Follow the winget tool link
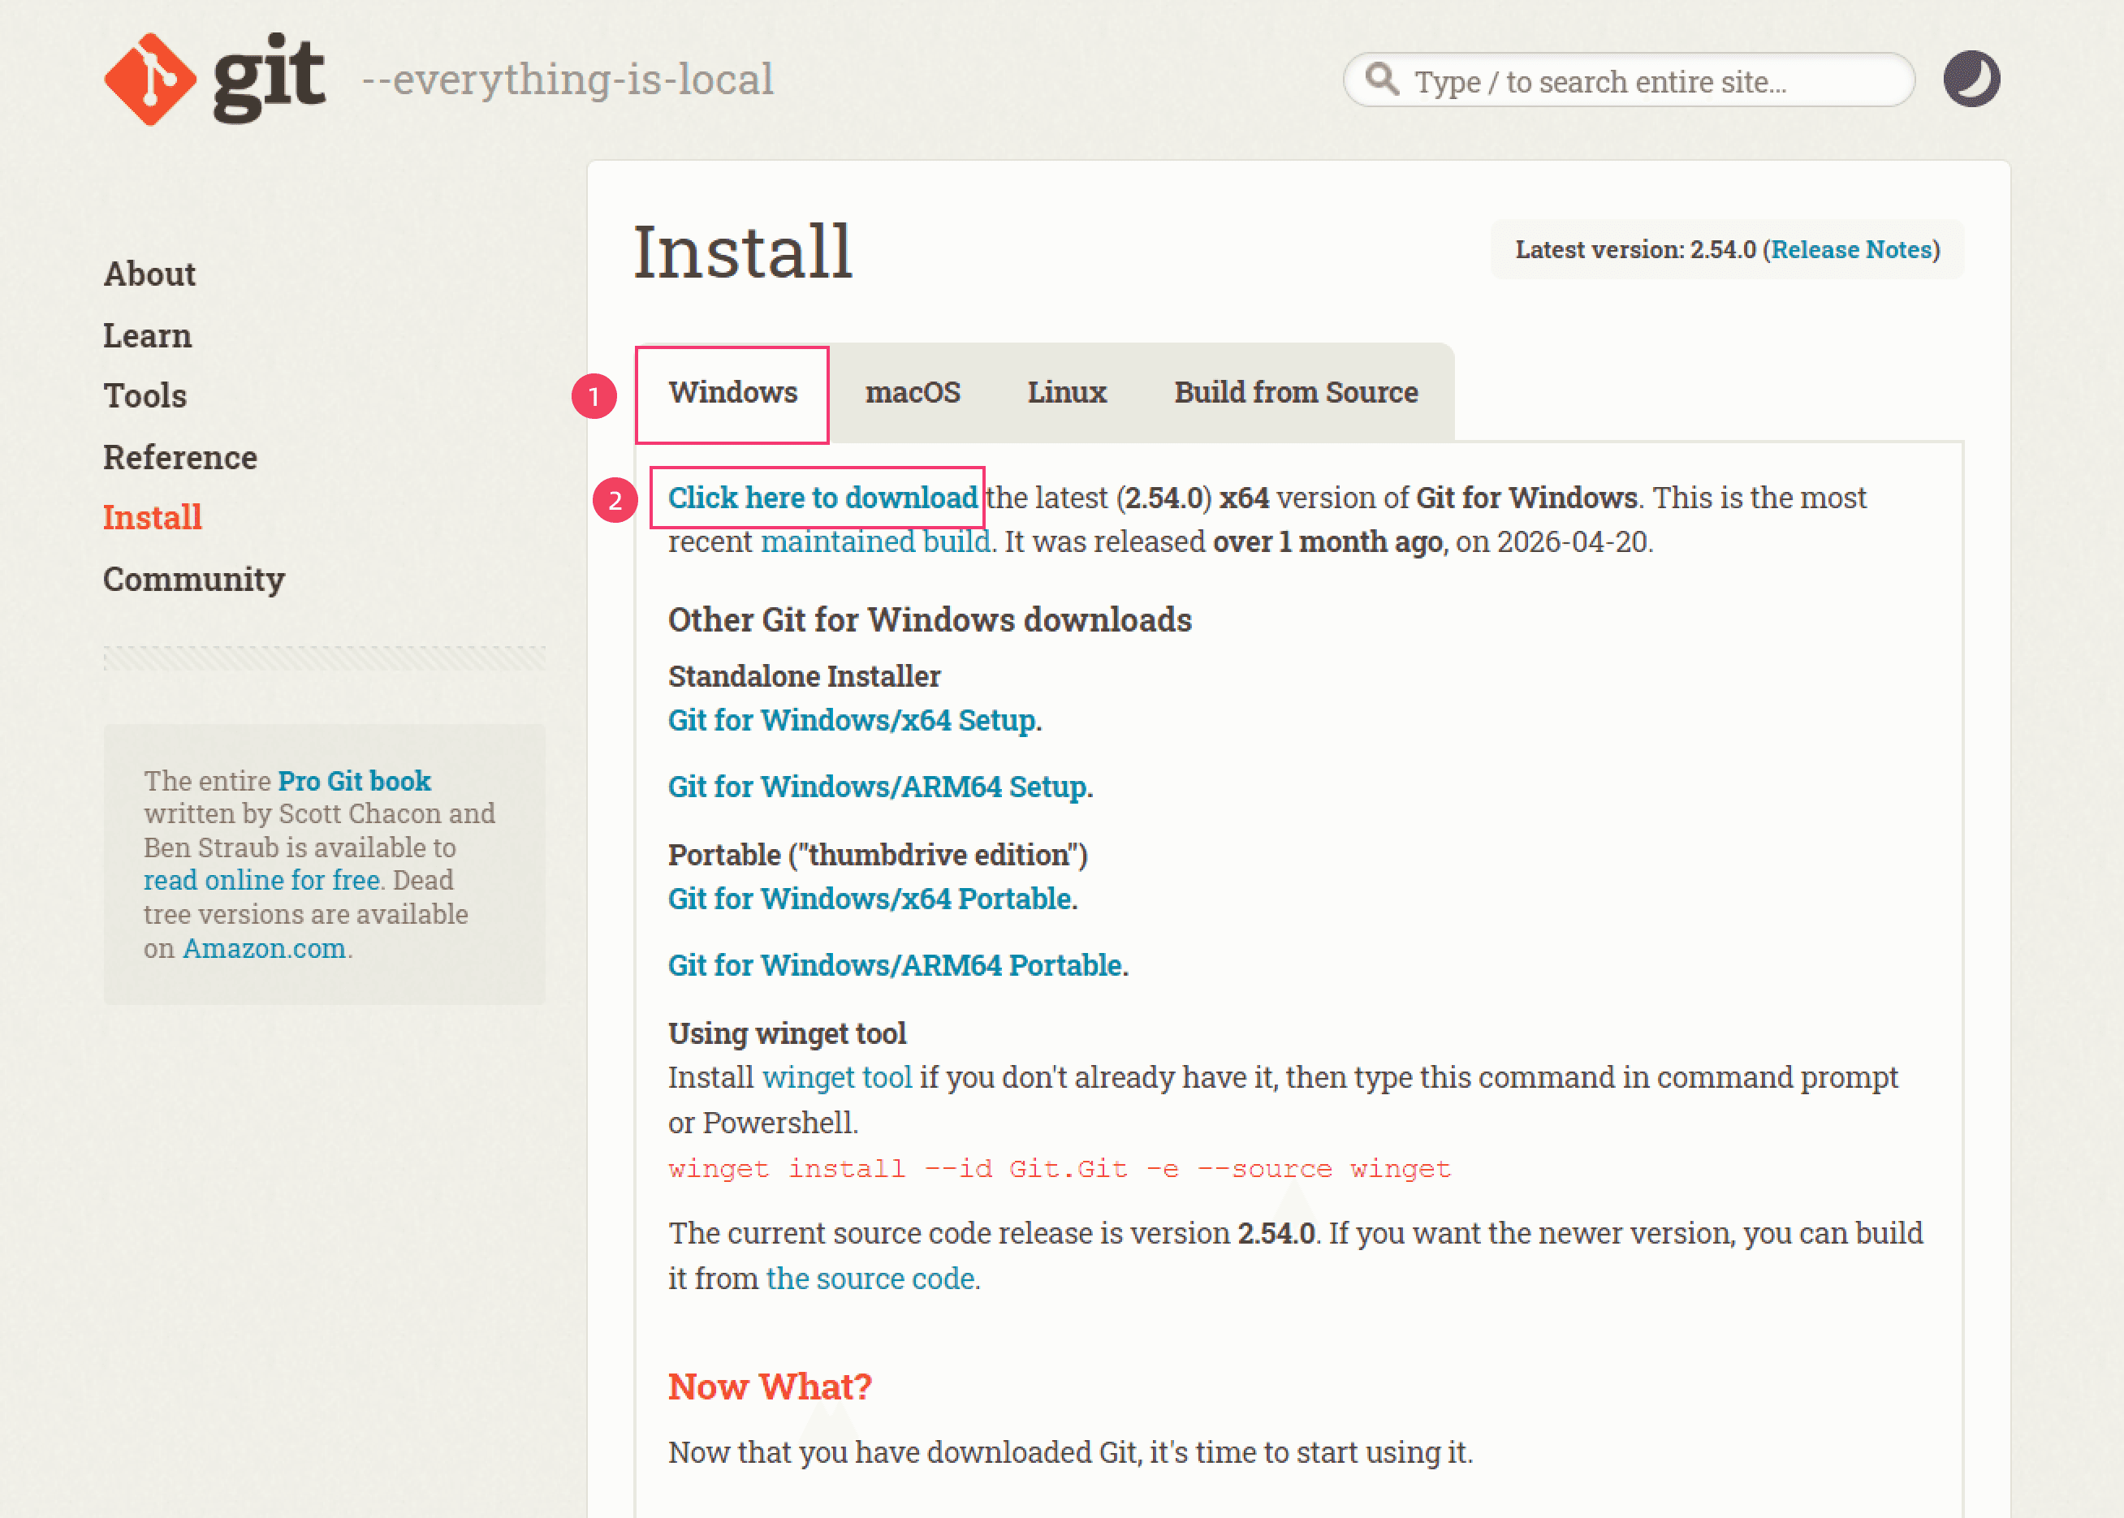Viewport: 2124px width, 1518px height. (x=837, y=1077)
